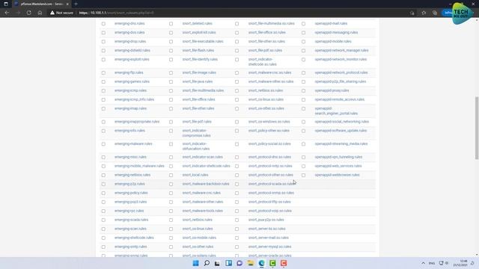Show hidden system tray icons
This screenshot has width=479, height=269.
423,263
